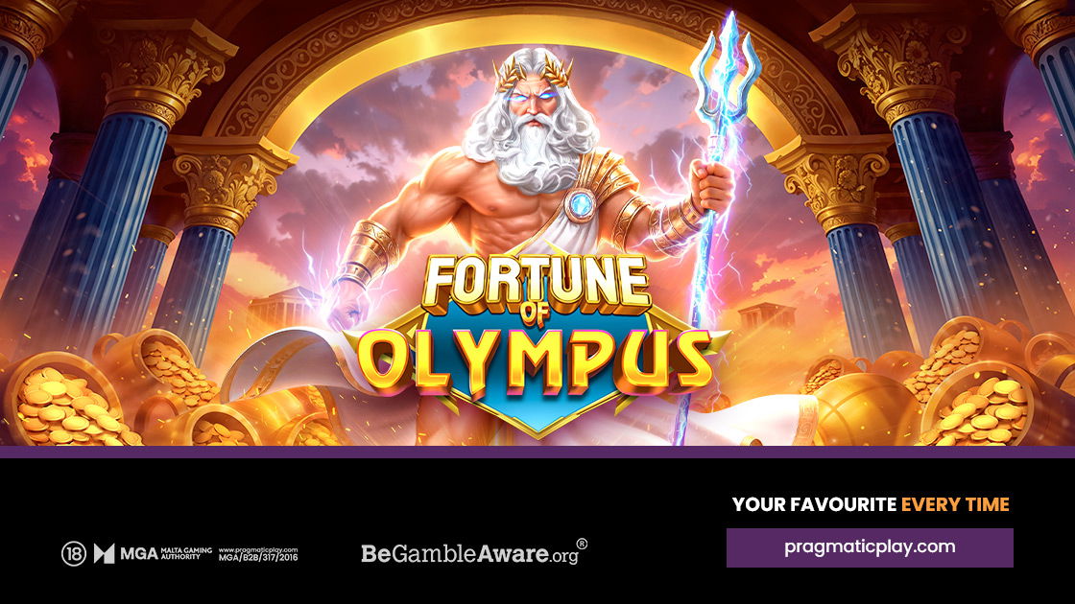The width and height of the screenshot is (1075, 604).
Task: Click the small "OF" emblem in game title
Action: [536, 313]
